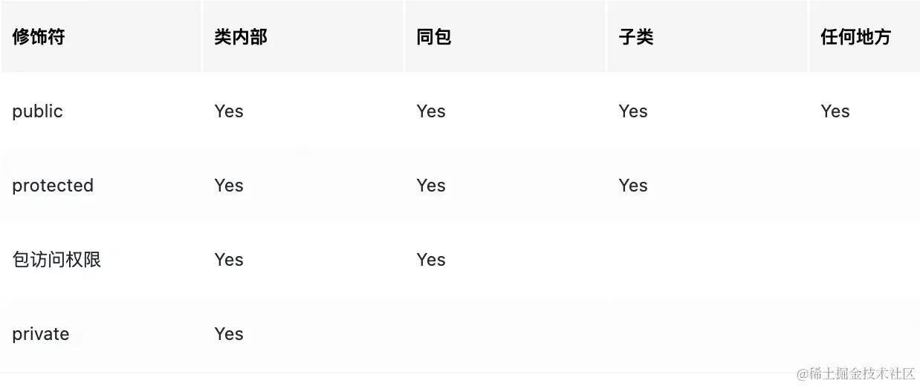This screenshot has width=920, height=386.
Task: Select the 类内部 column header
Action: [x=241, y=37]
